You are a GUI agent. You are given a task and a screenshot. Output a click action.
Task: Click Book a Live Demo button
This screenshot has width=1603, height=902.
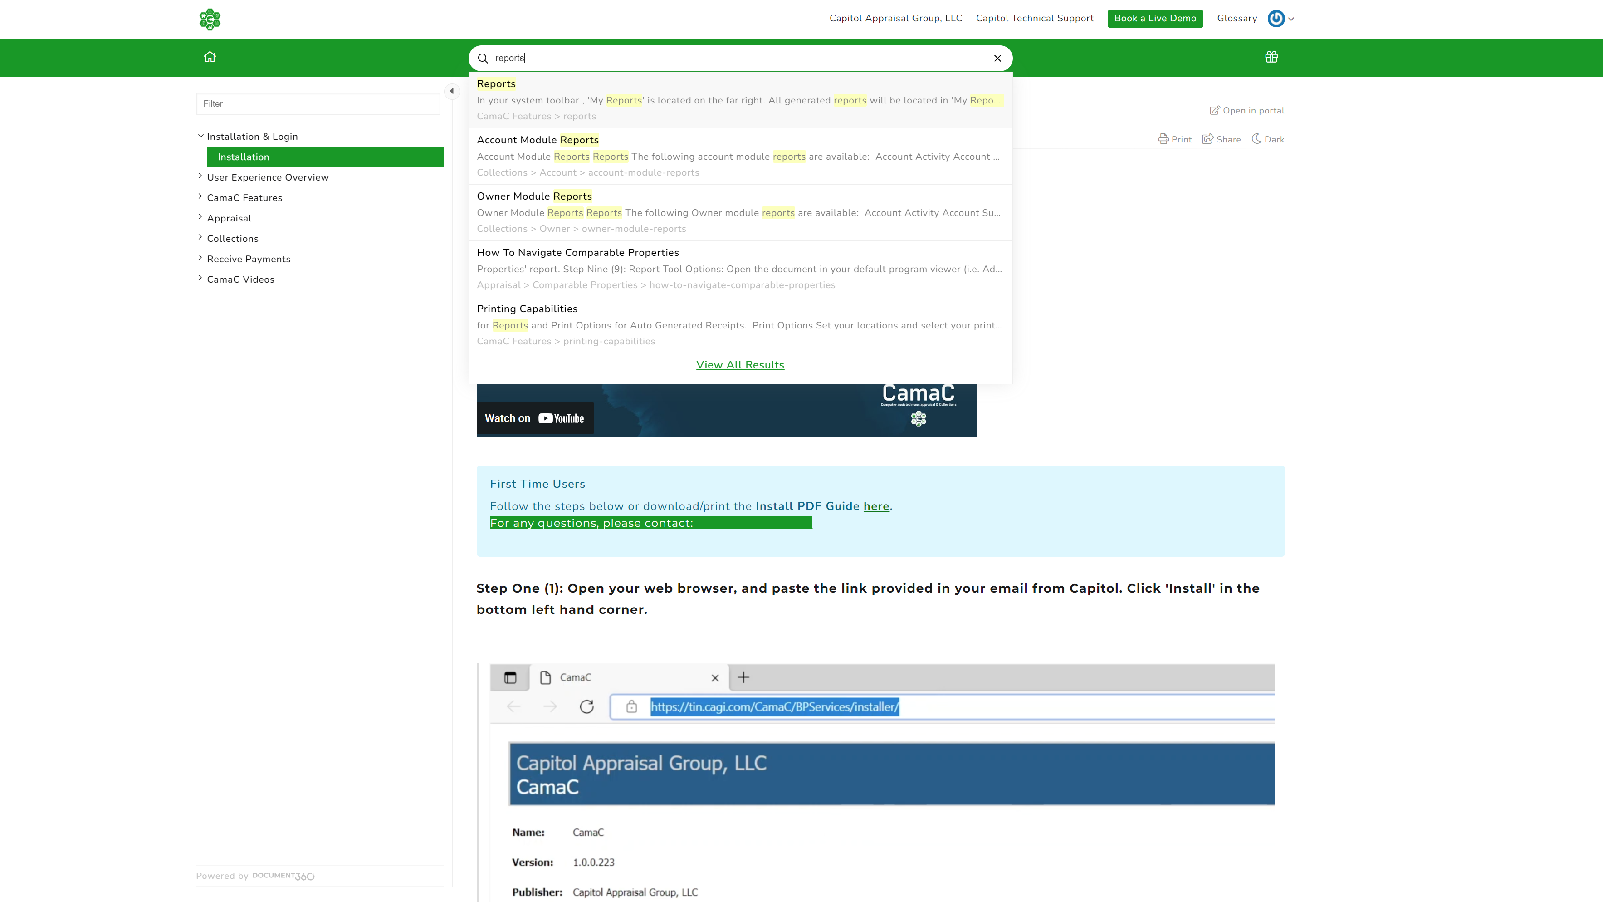point(1155,18)
